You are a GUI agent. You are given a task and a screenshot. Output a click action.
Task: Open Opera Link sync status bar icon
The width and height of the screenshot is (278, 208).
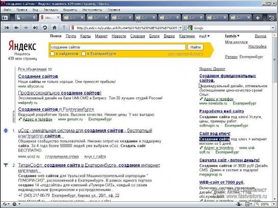coord(5,204)
